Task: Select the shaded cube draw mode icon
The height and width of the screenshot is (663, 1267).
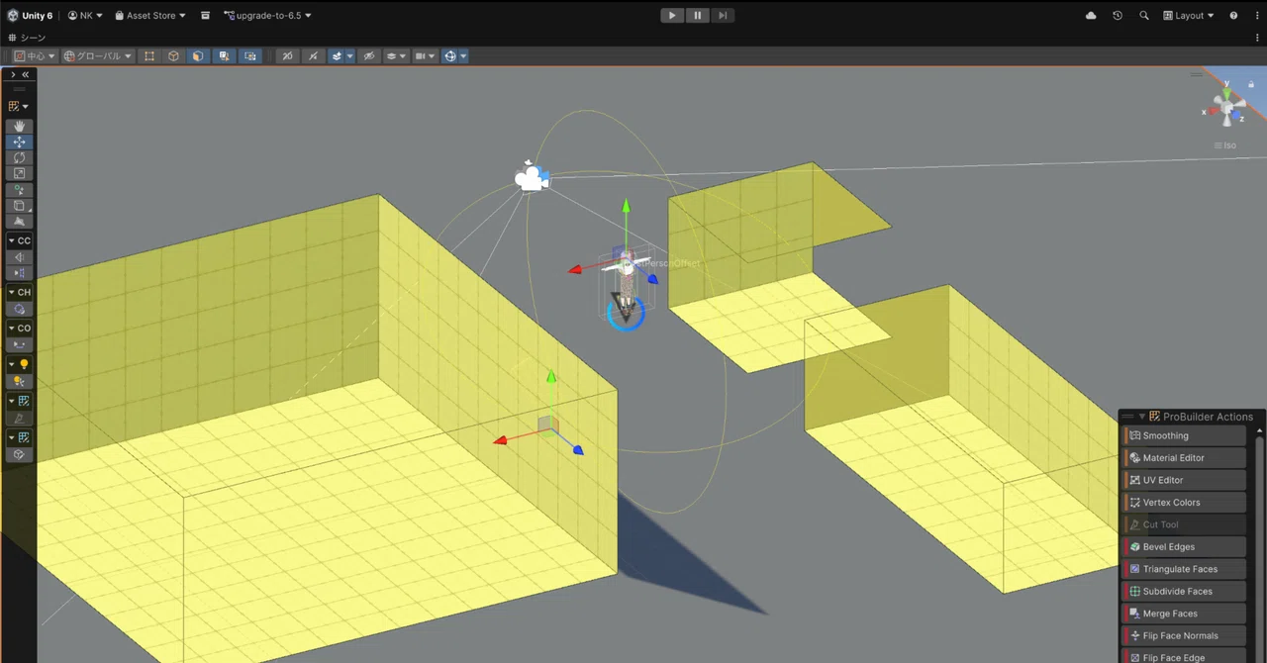Action: pyautogui.click(x=198, y=56)
